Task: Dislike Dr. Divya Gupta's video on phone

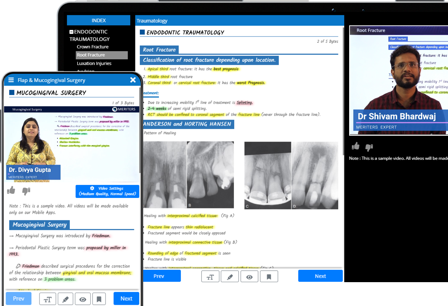Action: point(26,191)
